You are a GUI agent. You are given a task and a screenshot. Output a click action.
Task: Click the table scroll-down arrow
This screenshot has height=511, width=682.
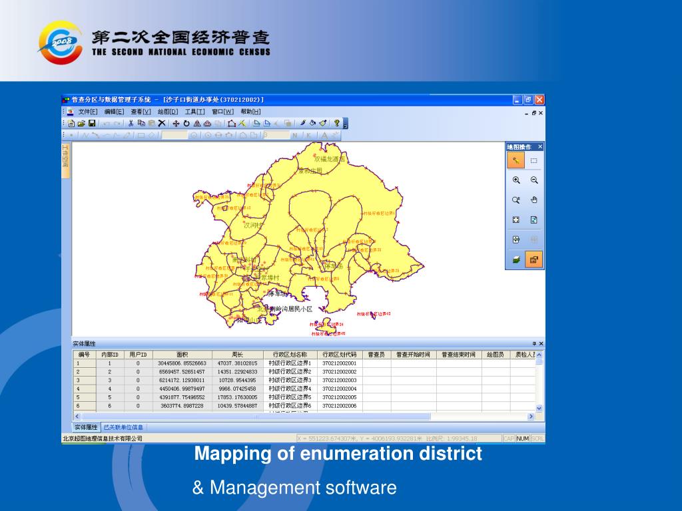coord(539,409)
